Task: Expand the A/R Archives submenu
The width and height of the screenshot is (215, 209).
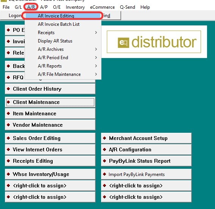Action: (63, 49)
